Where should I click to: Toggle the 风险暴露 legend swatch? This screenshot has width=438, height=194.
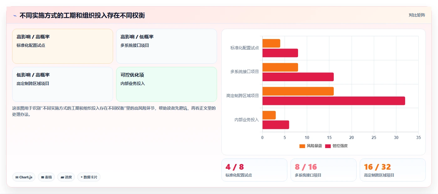pos(302,146)
